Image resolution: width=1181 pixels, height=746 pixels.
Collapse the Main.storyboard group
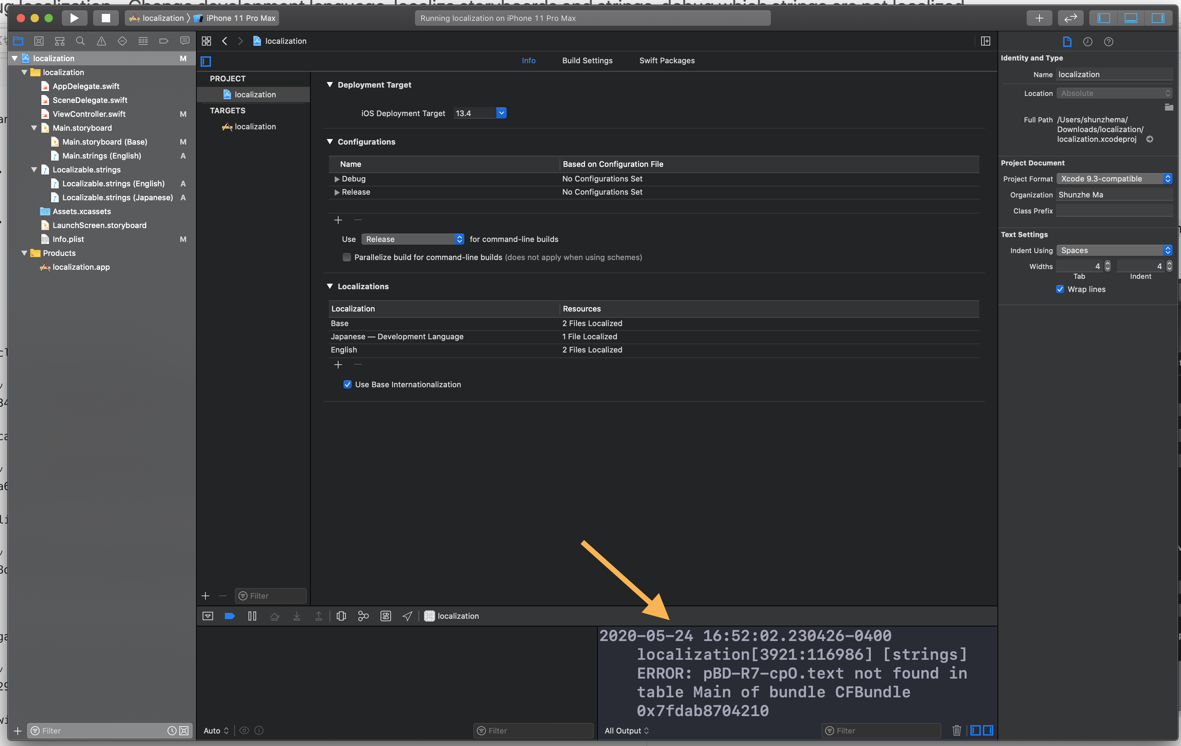[x=34, y=128]
